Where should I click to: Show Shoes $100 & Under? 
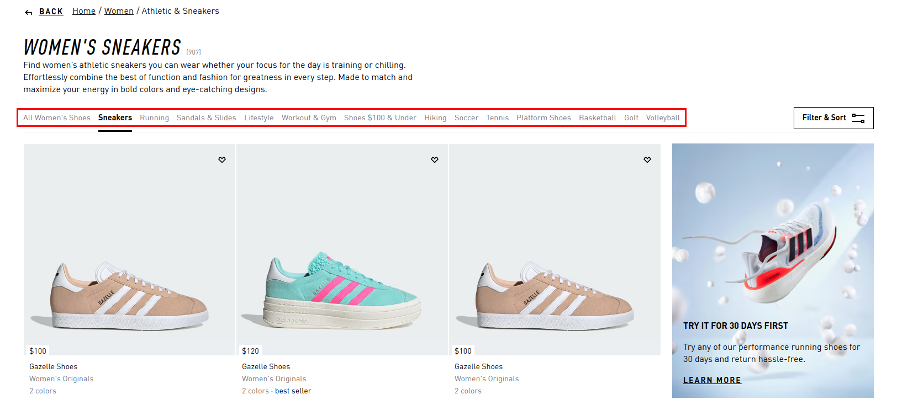380,118
